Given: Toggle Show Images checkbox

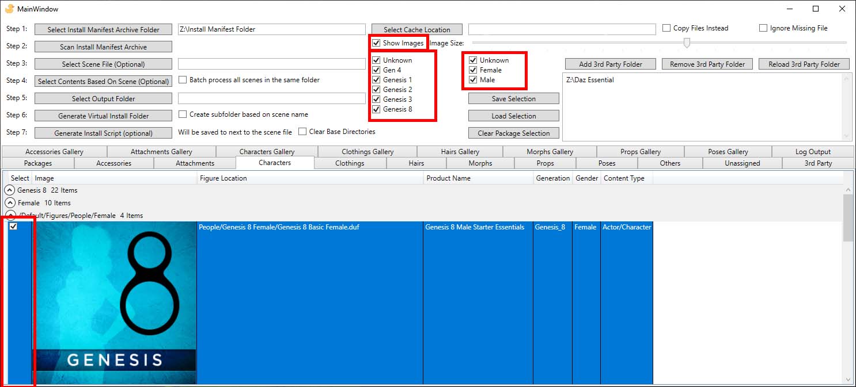Looking at the screenshot, I should 376,43.
